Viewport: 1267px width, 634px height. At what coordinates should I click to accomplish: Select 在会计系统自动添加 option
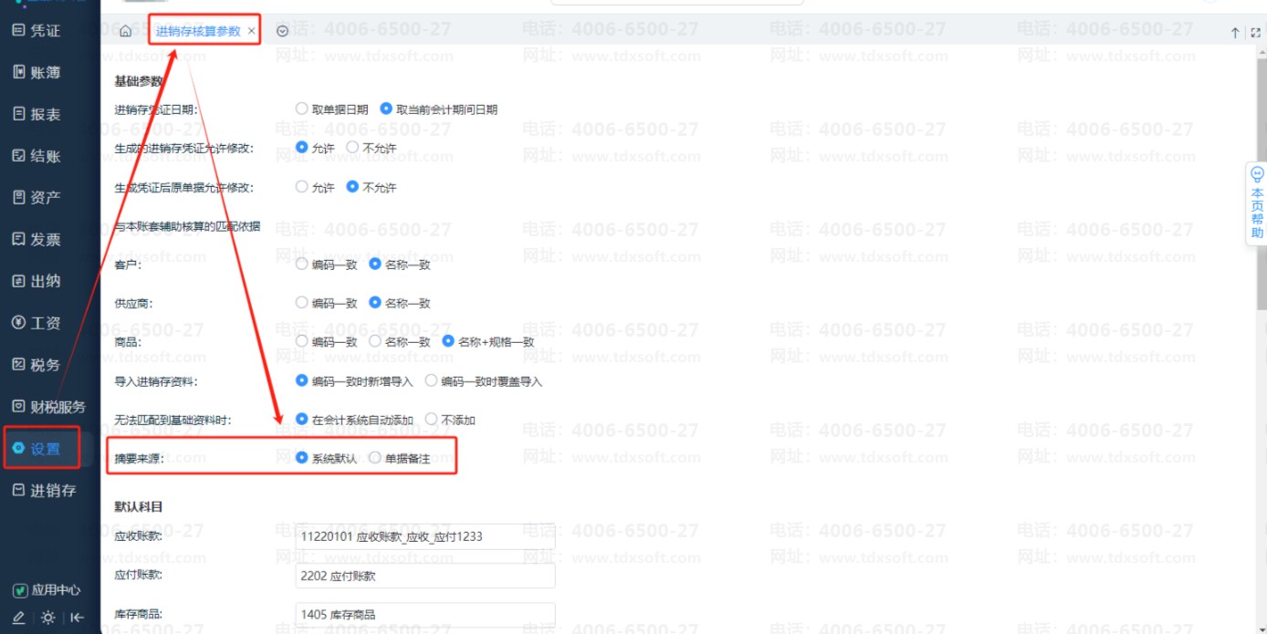(x=355, y=421)
